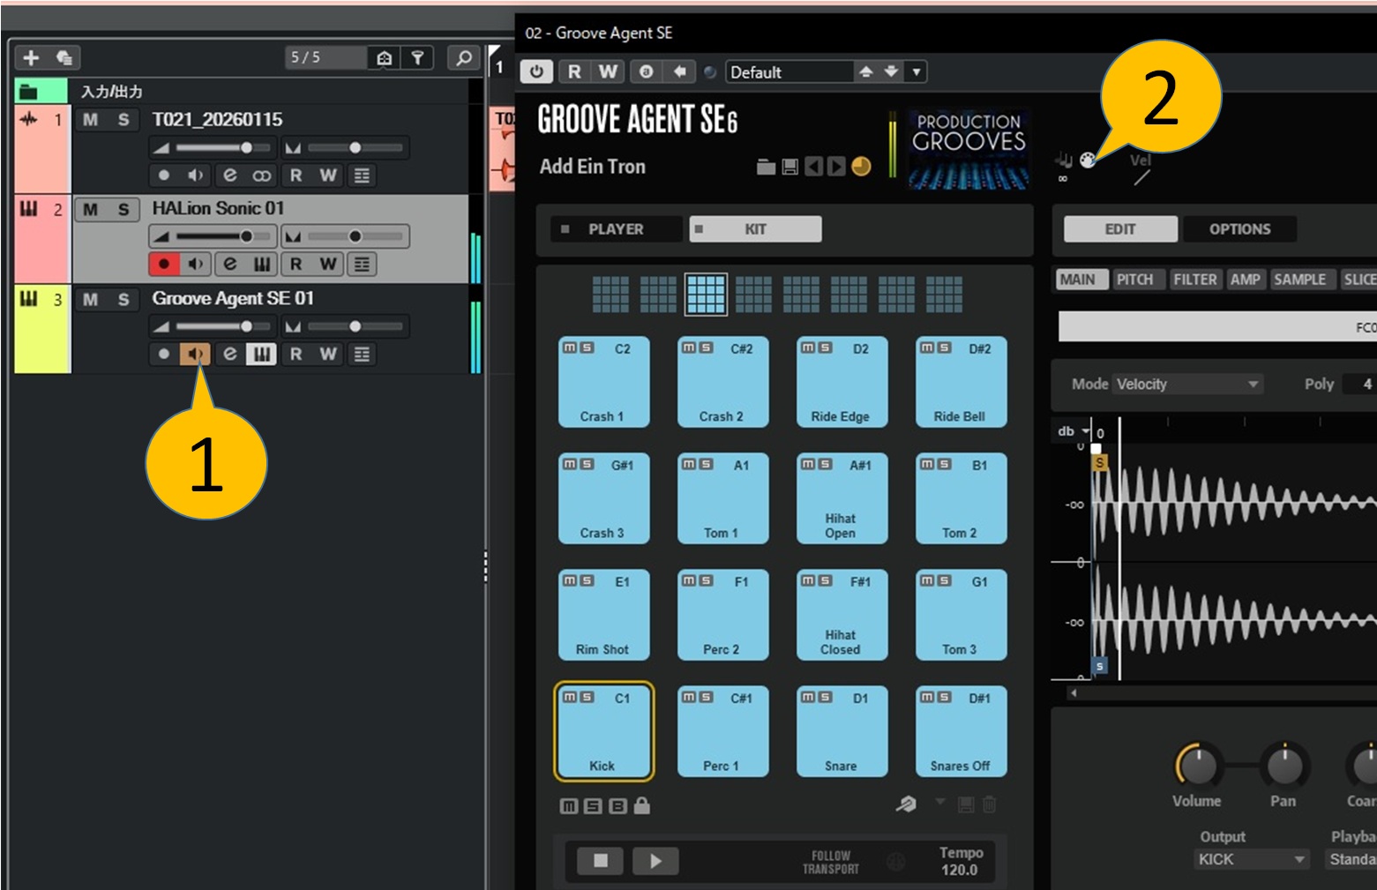This screenshot has height=890, width=1377.
Task: Toggle monitor on Groove Agent SE 01
Action: coord(195,354)
